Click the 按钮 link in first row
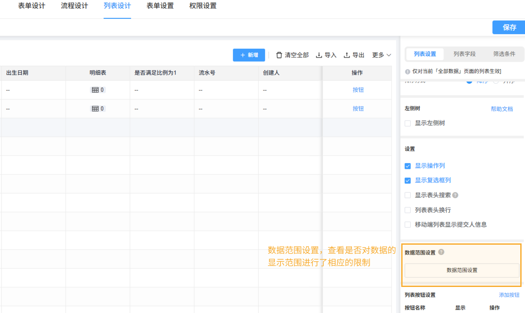The height and width of the screenshot is (313, 525). tap(358, 90)
